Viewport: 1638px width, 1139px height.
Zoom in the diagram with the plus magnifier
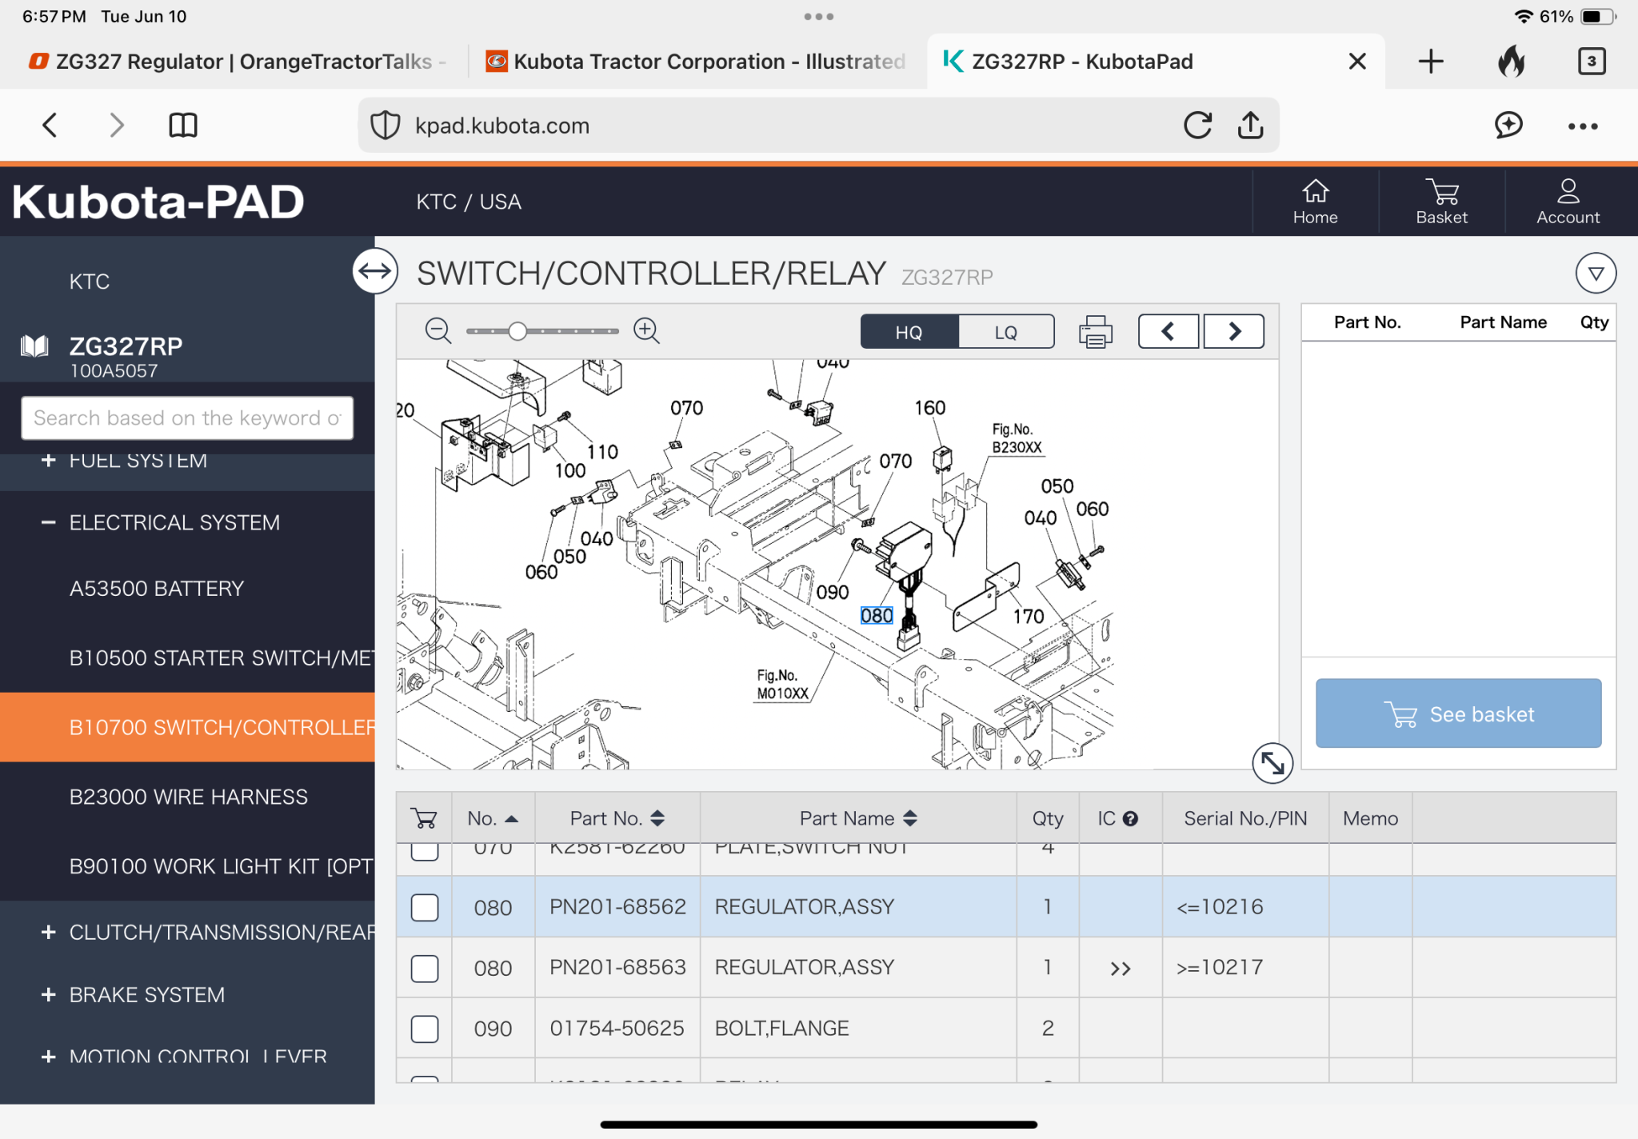[x=646, y=330]
